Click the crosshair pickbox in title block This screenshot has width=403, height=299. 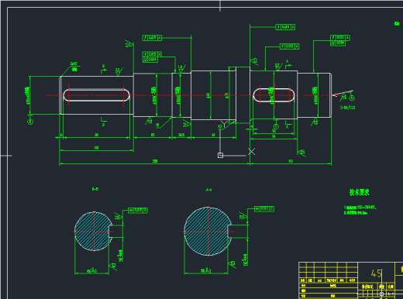(x=381, y=294)
